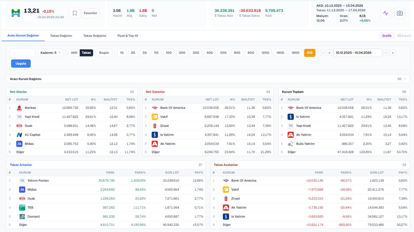The width and height of the screenshot is (414, 232).
Task: Click Midas logo in Takas Artanlar
Action: pyautogui.click(x=22, y=189)
